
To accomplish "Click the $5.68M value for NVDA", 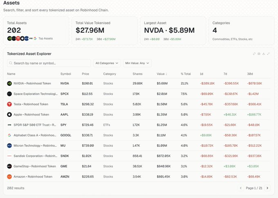I will tap(162, 83).
